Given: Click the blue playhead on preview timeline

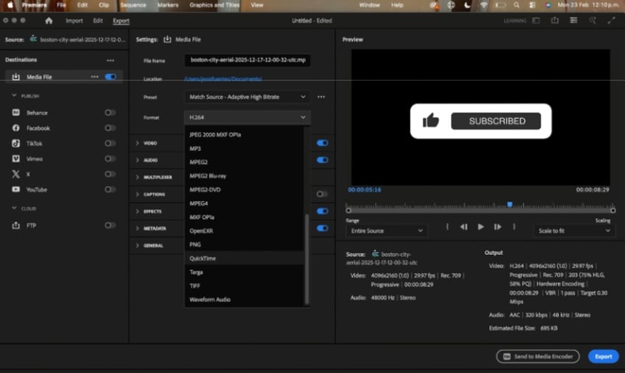Looking at the screenshot, I should tap(510, 205).
